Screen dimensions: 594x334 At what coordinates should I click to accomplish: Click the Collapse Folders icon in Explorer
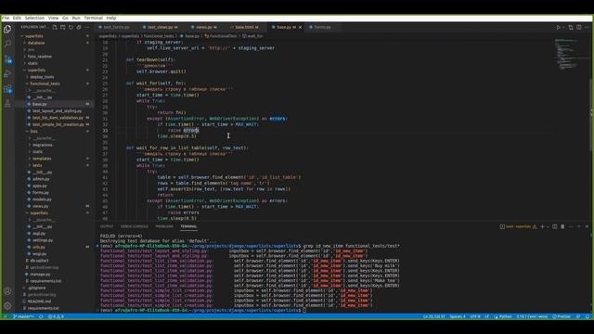tap(79, 27)
